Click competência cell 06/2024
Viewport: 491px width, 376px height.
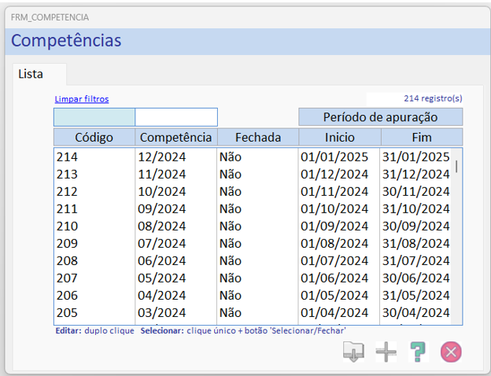click(x=162, y=260)
